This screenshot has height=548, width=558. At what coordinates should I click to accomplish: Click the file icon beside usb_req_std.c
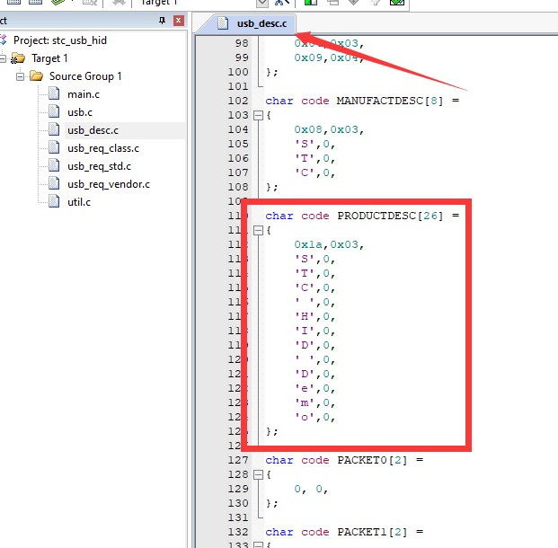[54, 165]
